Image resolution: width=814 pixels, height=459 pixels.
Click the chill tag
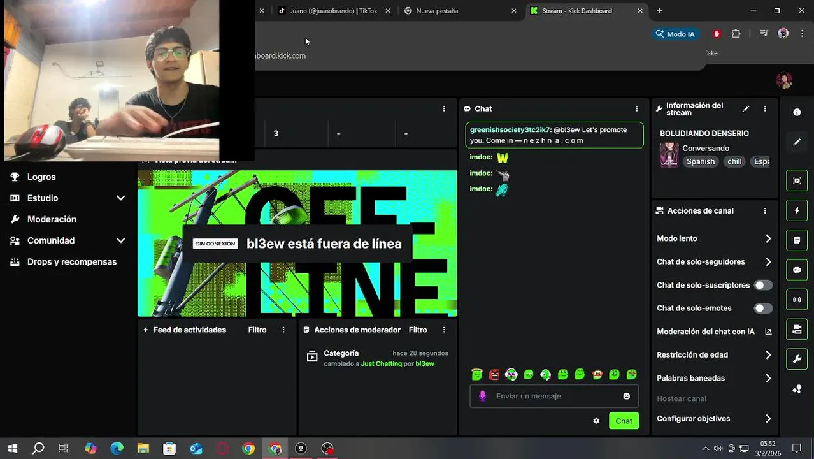coord(734,162)
